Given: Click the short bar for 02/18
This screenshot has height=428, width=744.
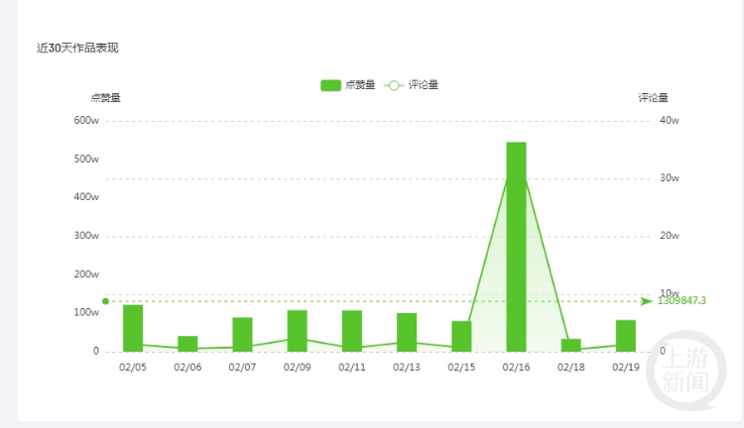Looking at the screenshot, I should coord(571,345).
